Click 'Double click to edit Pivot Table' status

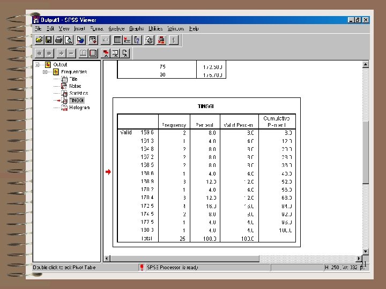64,268
